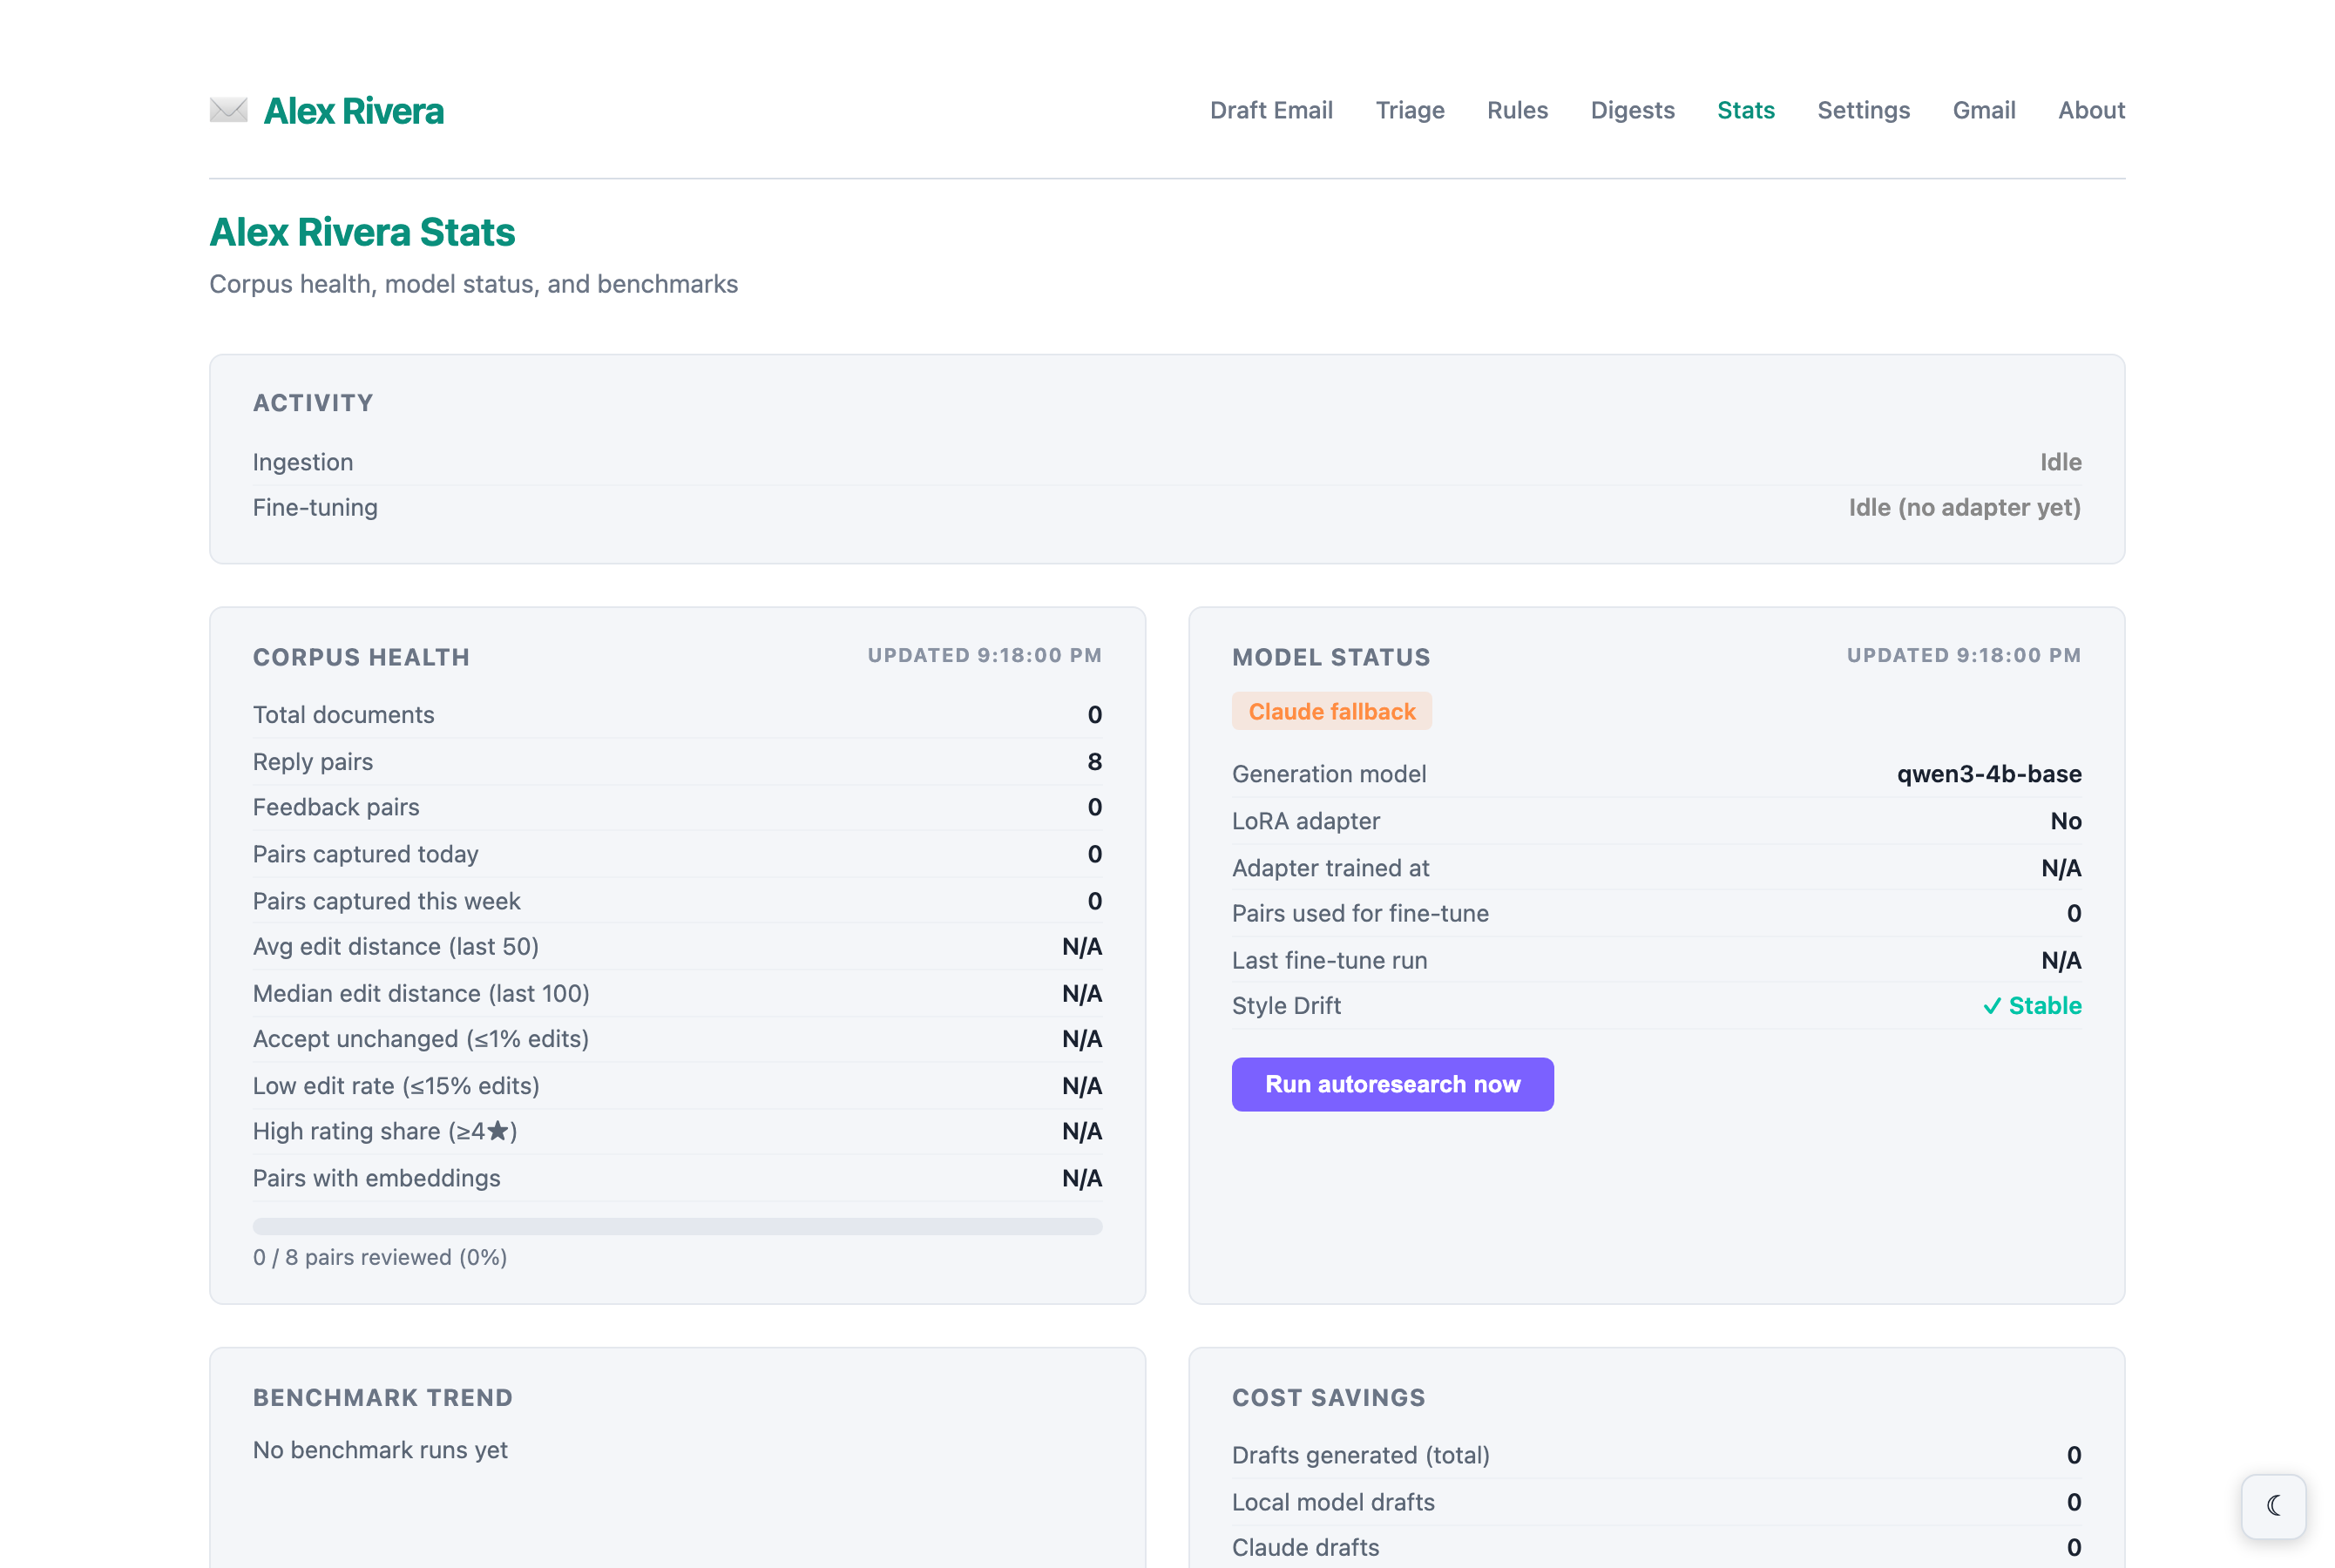Viewport: 2335px width, 1568px height.
Task: Click the Reply pairs value '8'
Action: click(x=1094, y=762)
